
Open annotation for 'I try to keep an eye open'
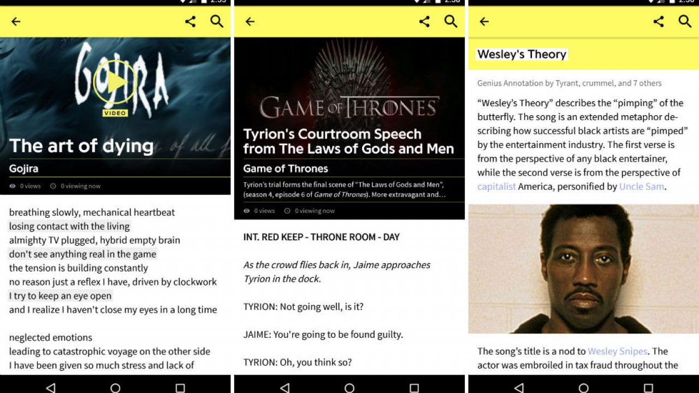click(x=60, y=296)
